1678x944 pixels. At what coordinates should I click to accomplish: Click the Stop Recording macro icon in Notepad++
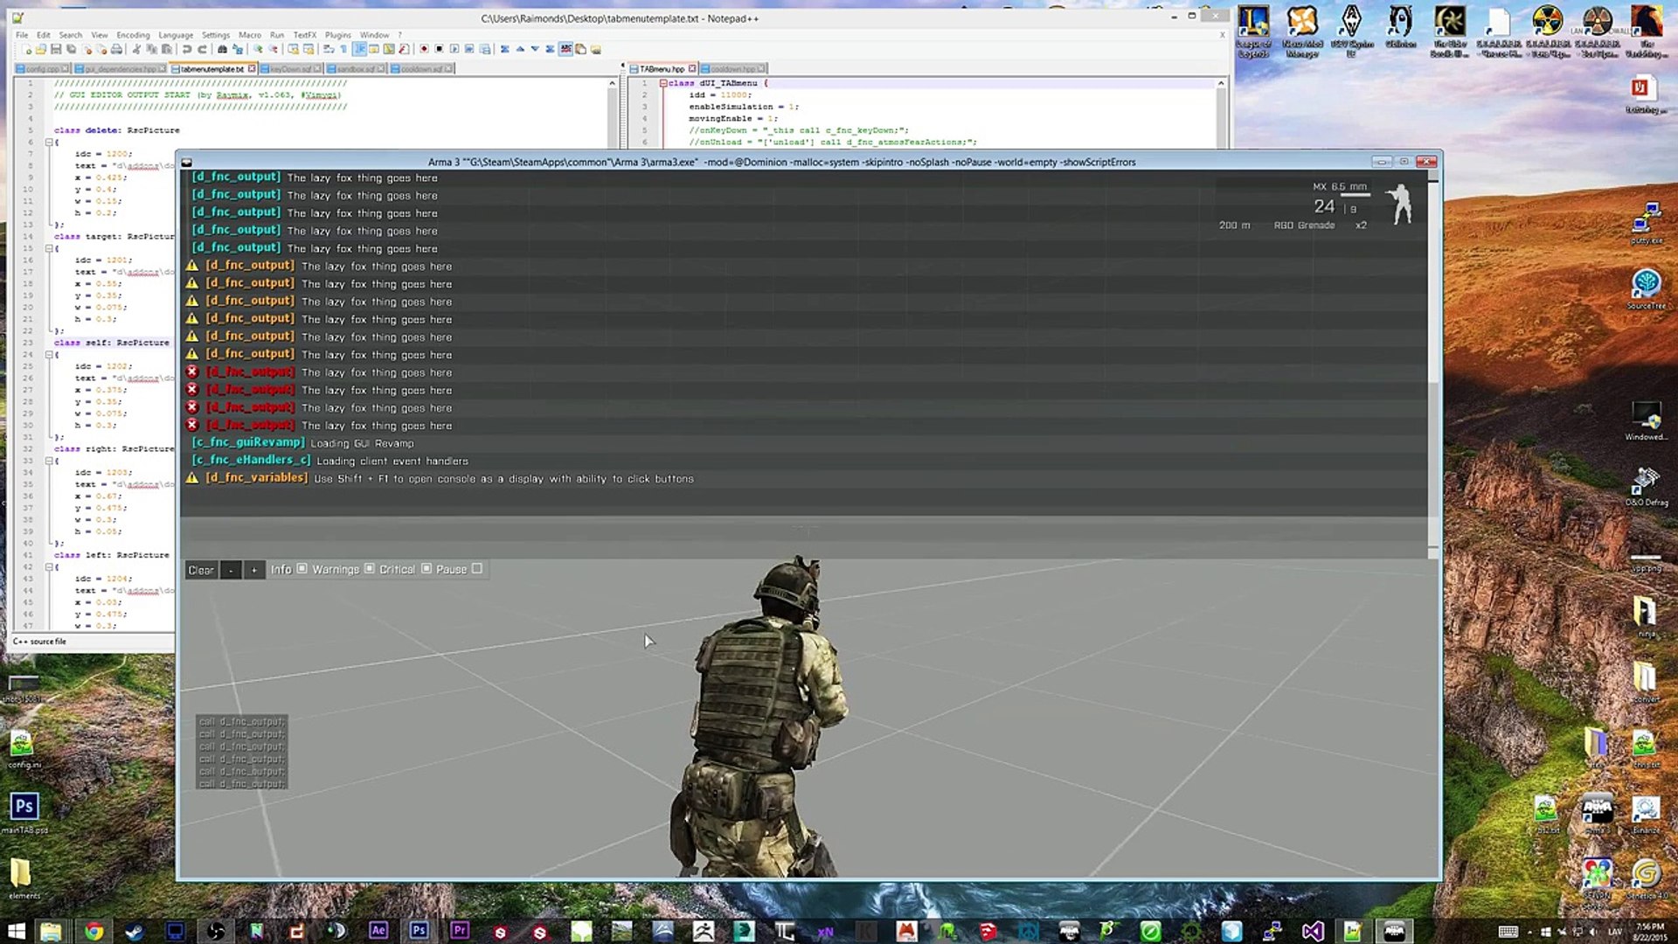[x=439, y=49]
